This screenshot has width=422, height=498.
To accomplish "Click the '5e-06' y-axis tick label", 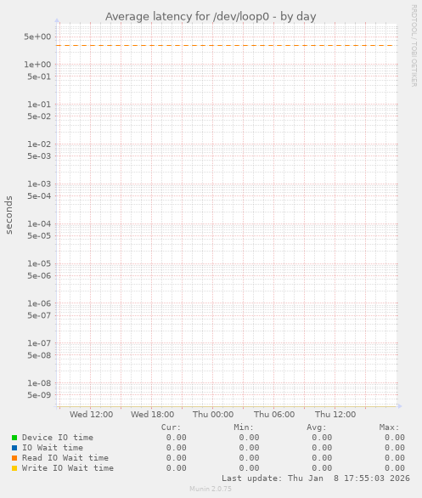I will (x=39, y=275).
